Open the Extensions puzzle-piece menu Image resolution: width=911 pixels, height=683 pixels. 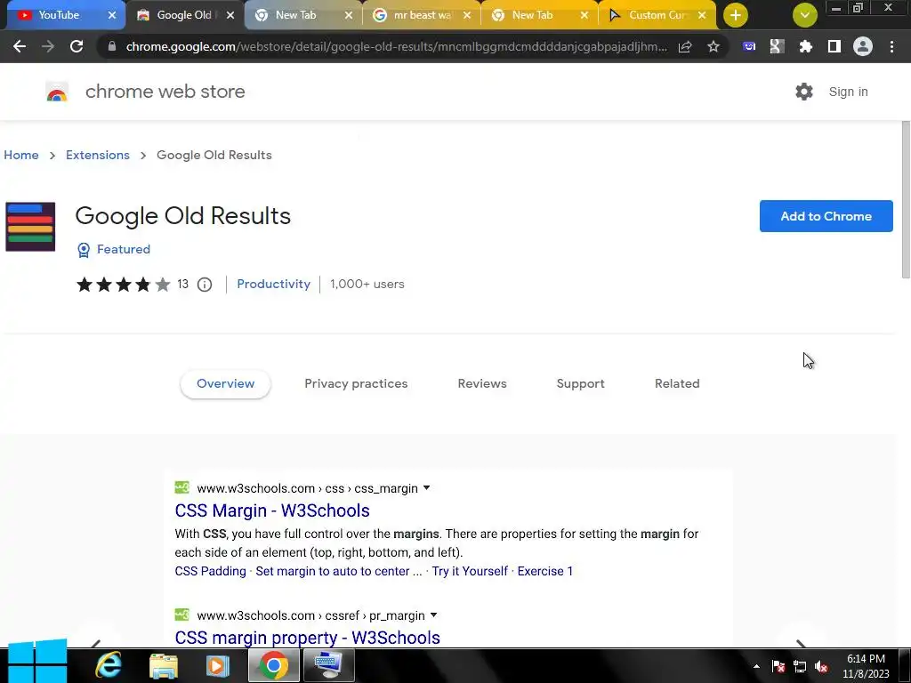coord(805,46)
